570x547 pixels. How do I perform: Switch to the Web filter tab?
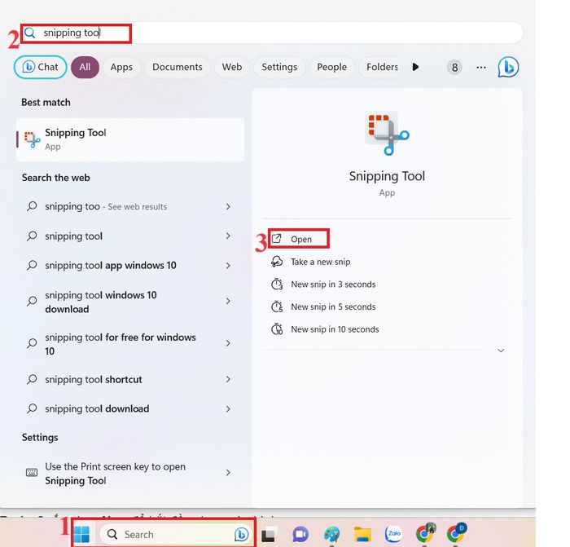232,67
